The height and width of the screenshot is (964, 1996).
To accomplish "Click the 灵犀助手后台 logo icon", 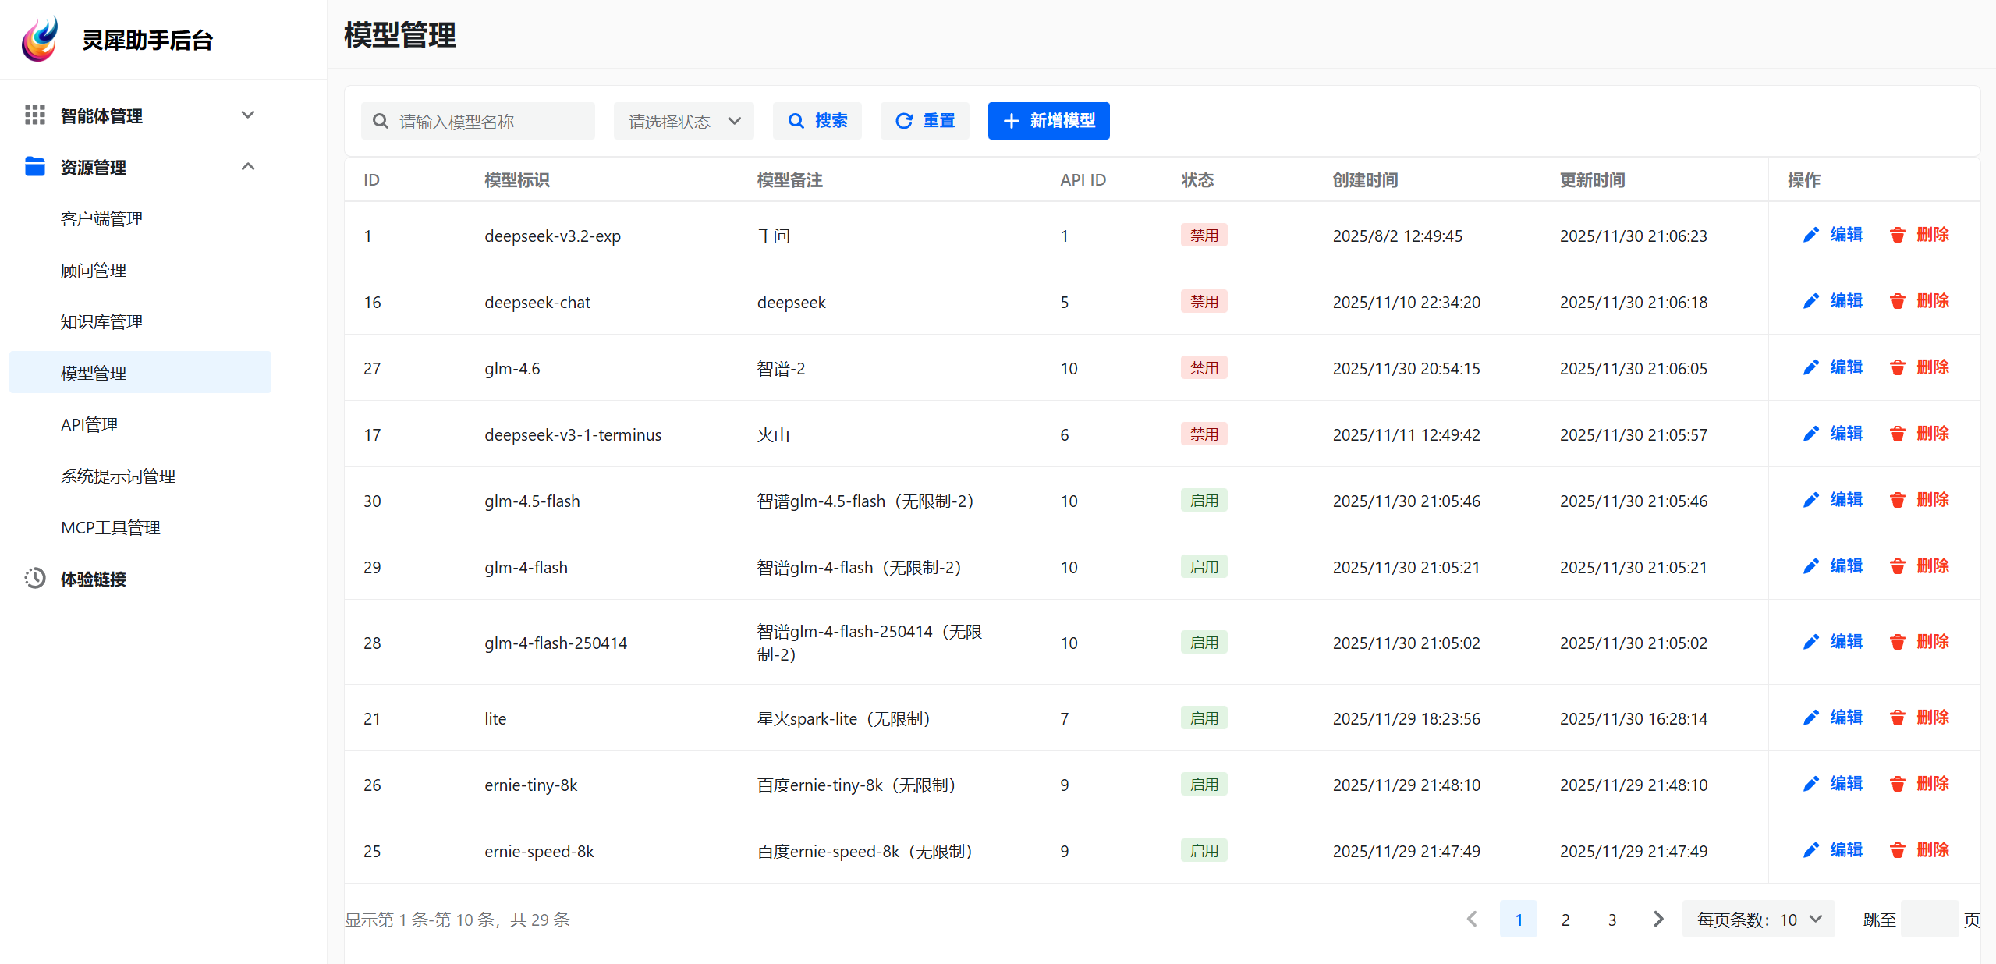I will 41,39.
